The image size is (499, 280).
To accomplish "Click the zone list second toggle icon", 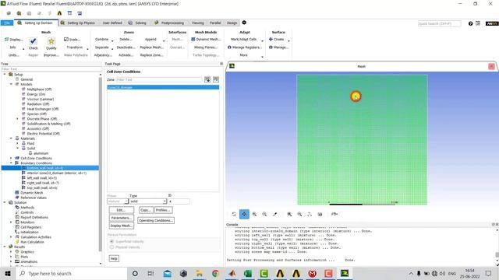I will [x=216, y=79].
